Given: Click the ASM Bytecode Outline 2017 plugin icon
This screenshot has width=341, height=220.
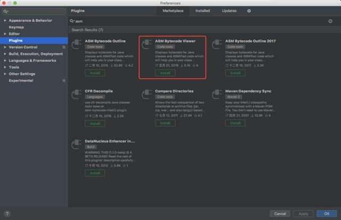Looking at the screenshot, I should (x=217, y=44).
